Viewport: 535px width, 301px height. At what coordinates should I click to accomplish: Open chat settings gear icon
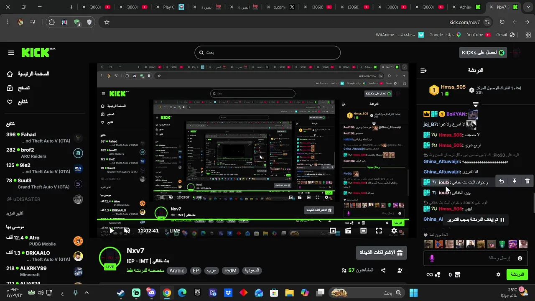498,275
